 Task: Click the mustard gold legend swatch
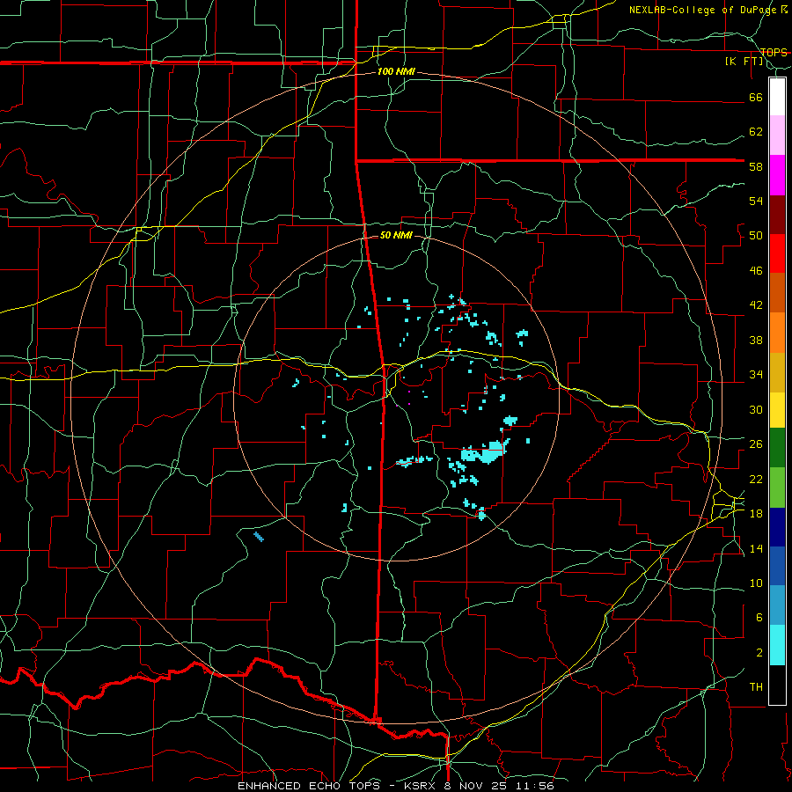[777, 372]
